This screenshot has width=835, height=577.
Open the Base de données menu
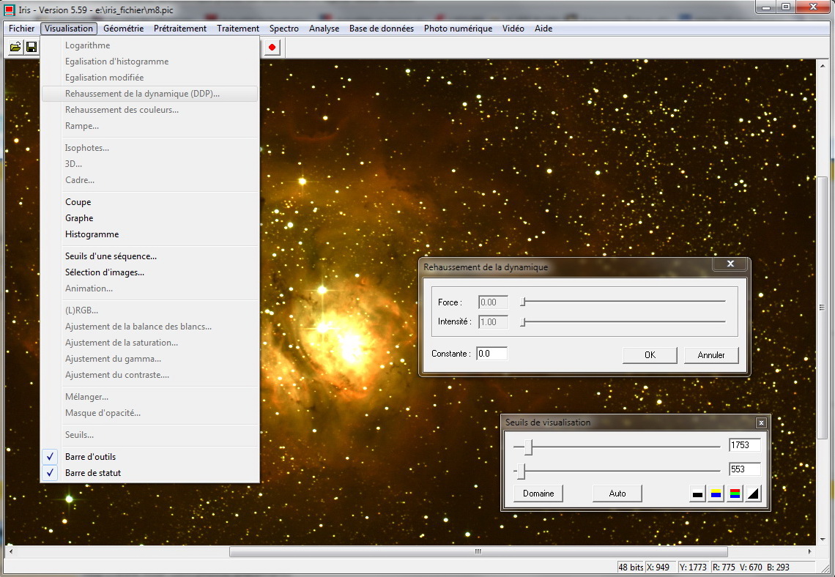(x=382, y=29)
